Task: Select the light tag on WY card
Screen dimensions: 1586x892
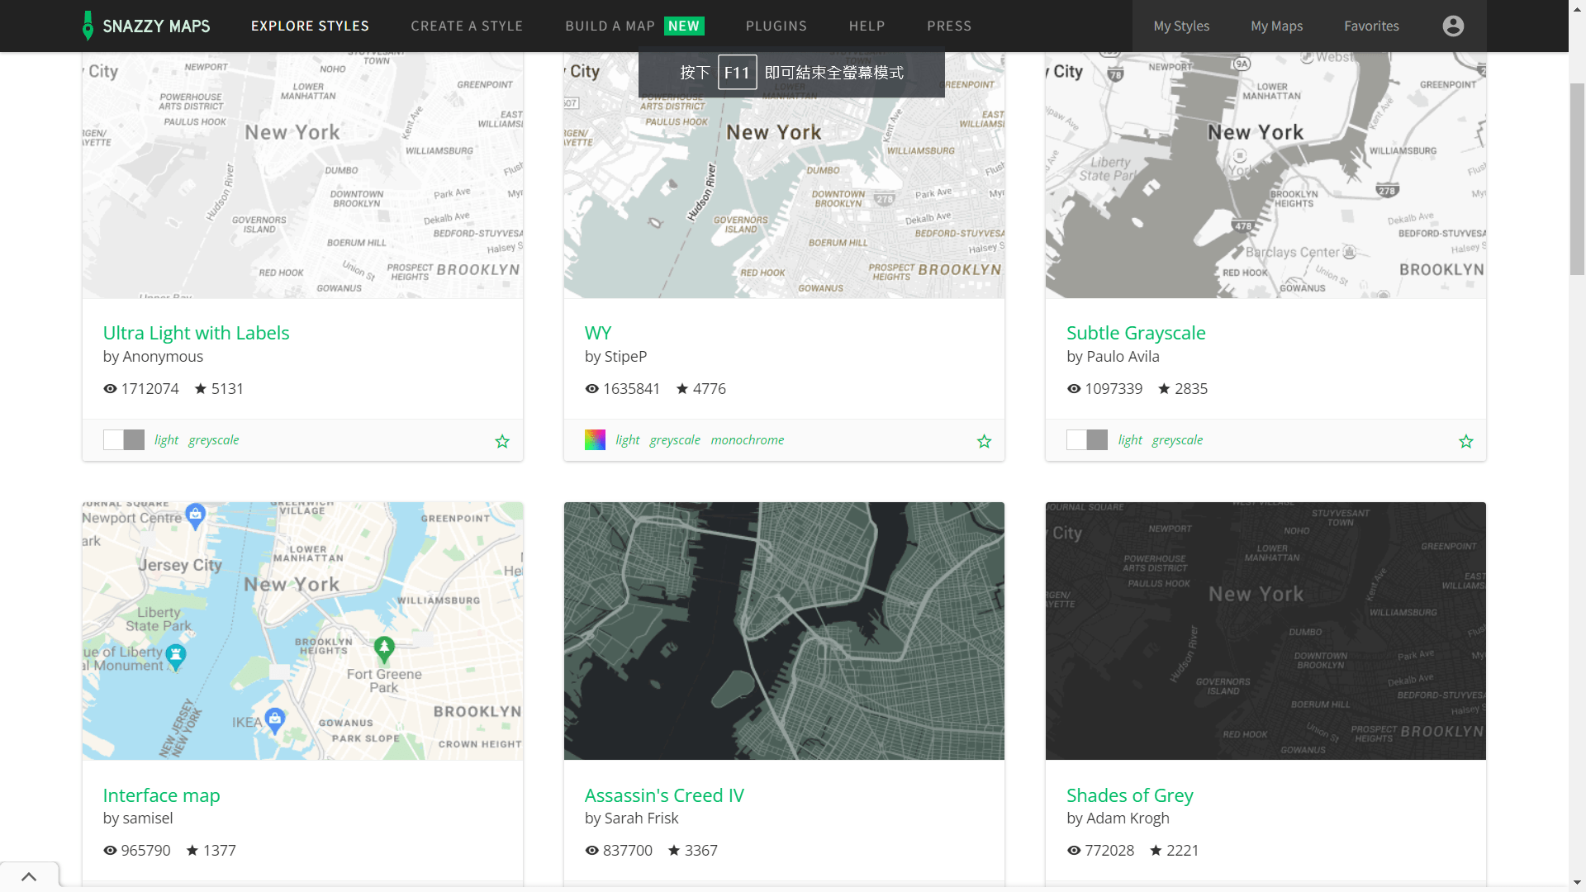Action: (x=627, y=439)
